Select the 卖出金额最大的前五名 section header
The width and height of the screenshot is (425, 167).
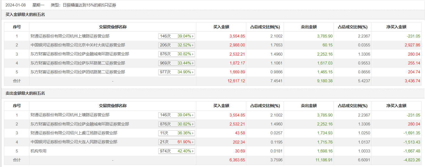tap(25, 93)
